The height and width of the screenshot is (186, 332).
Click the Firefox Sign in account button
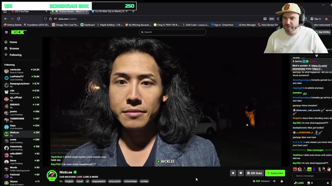pos(316,19)
